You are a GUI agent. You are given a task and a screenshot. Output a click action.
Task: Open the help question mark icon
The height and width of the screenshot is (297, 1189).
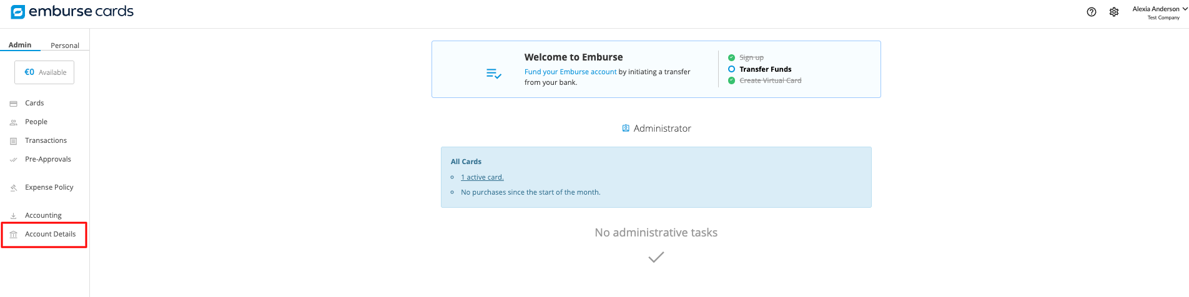coord(1092,12)
